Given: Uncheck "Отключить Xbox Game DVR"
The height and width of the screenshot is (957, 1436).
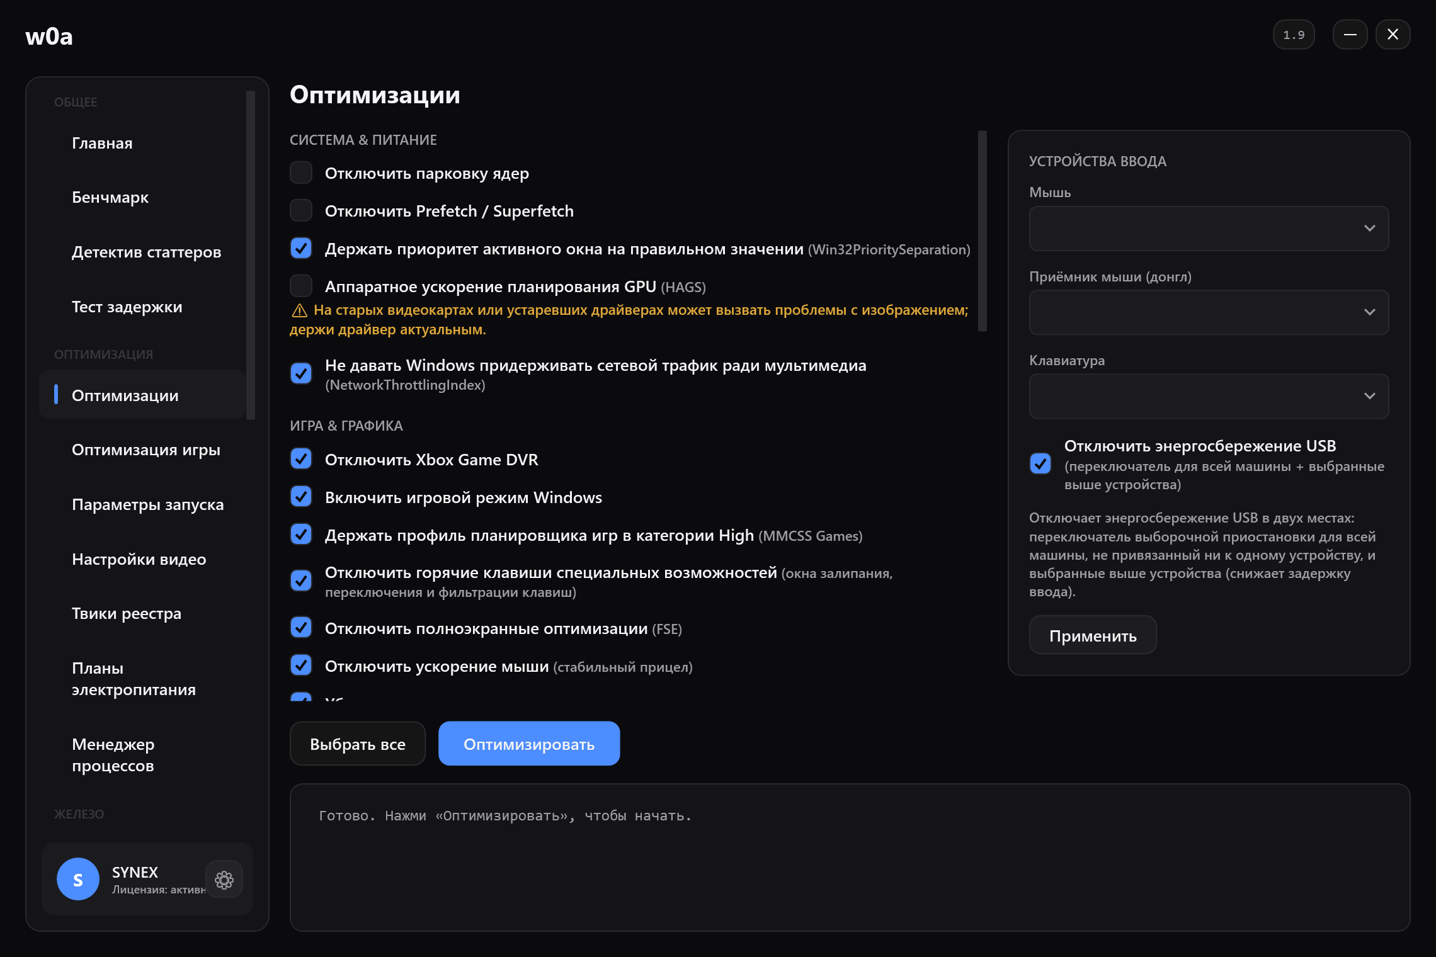Looking at the screenshot, I should click(301, 459).
